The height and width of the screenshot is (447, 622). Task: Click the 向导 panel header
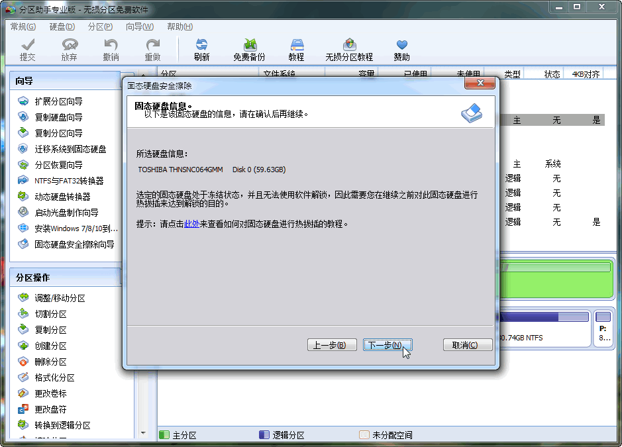pyautogui.click(x=65, y=81)
